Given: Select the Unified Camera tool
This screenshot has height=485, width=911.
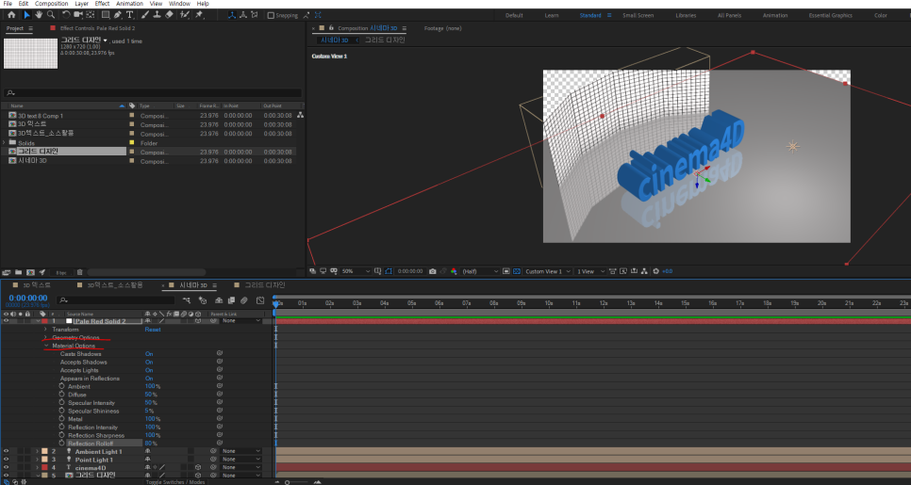Looking at the screenshot, I should pyautogui.click(x=78, y=15).
